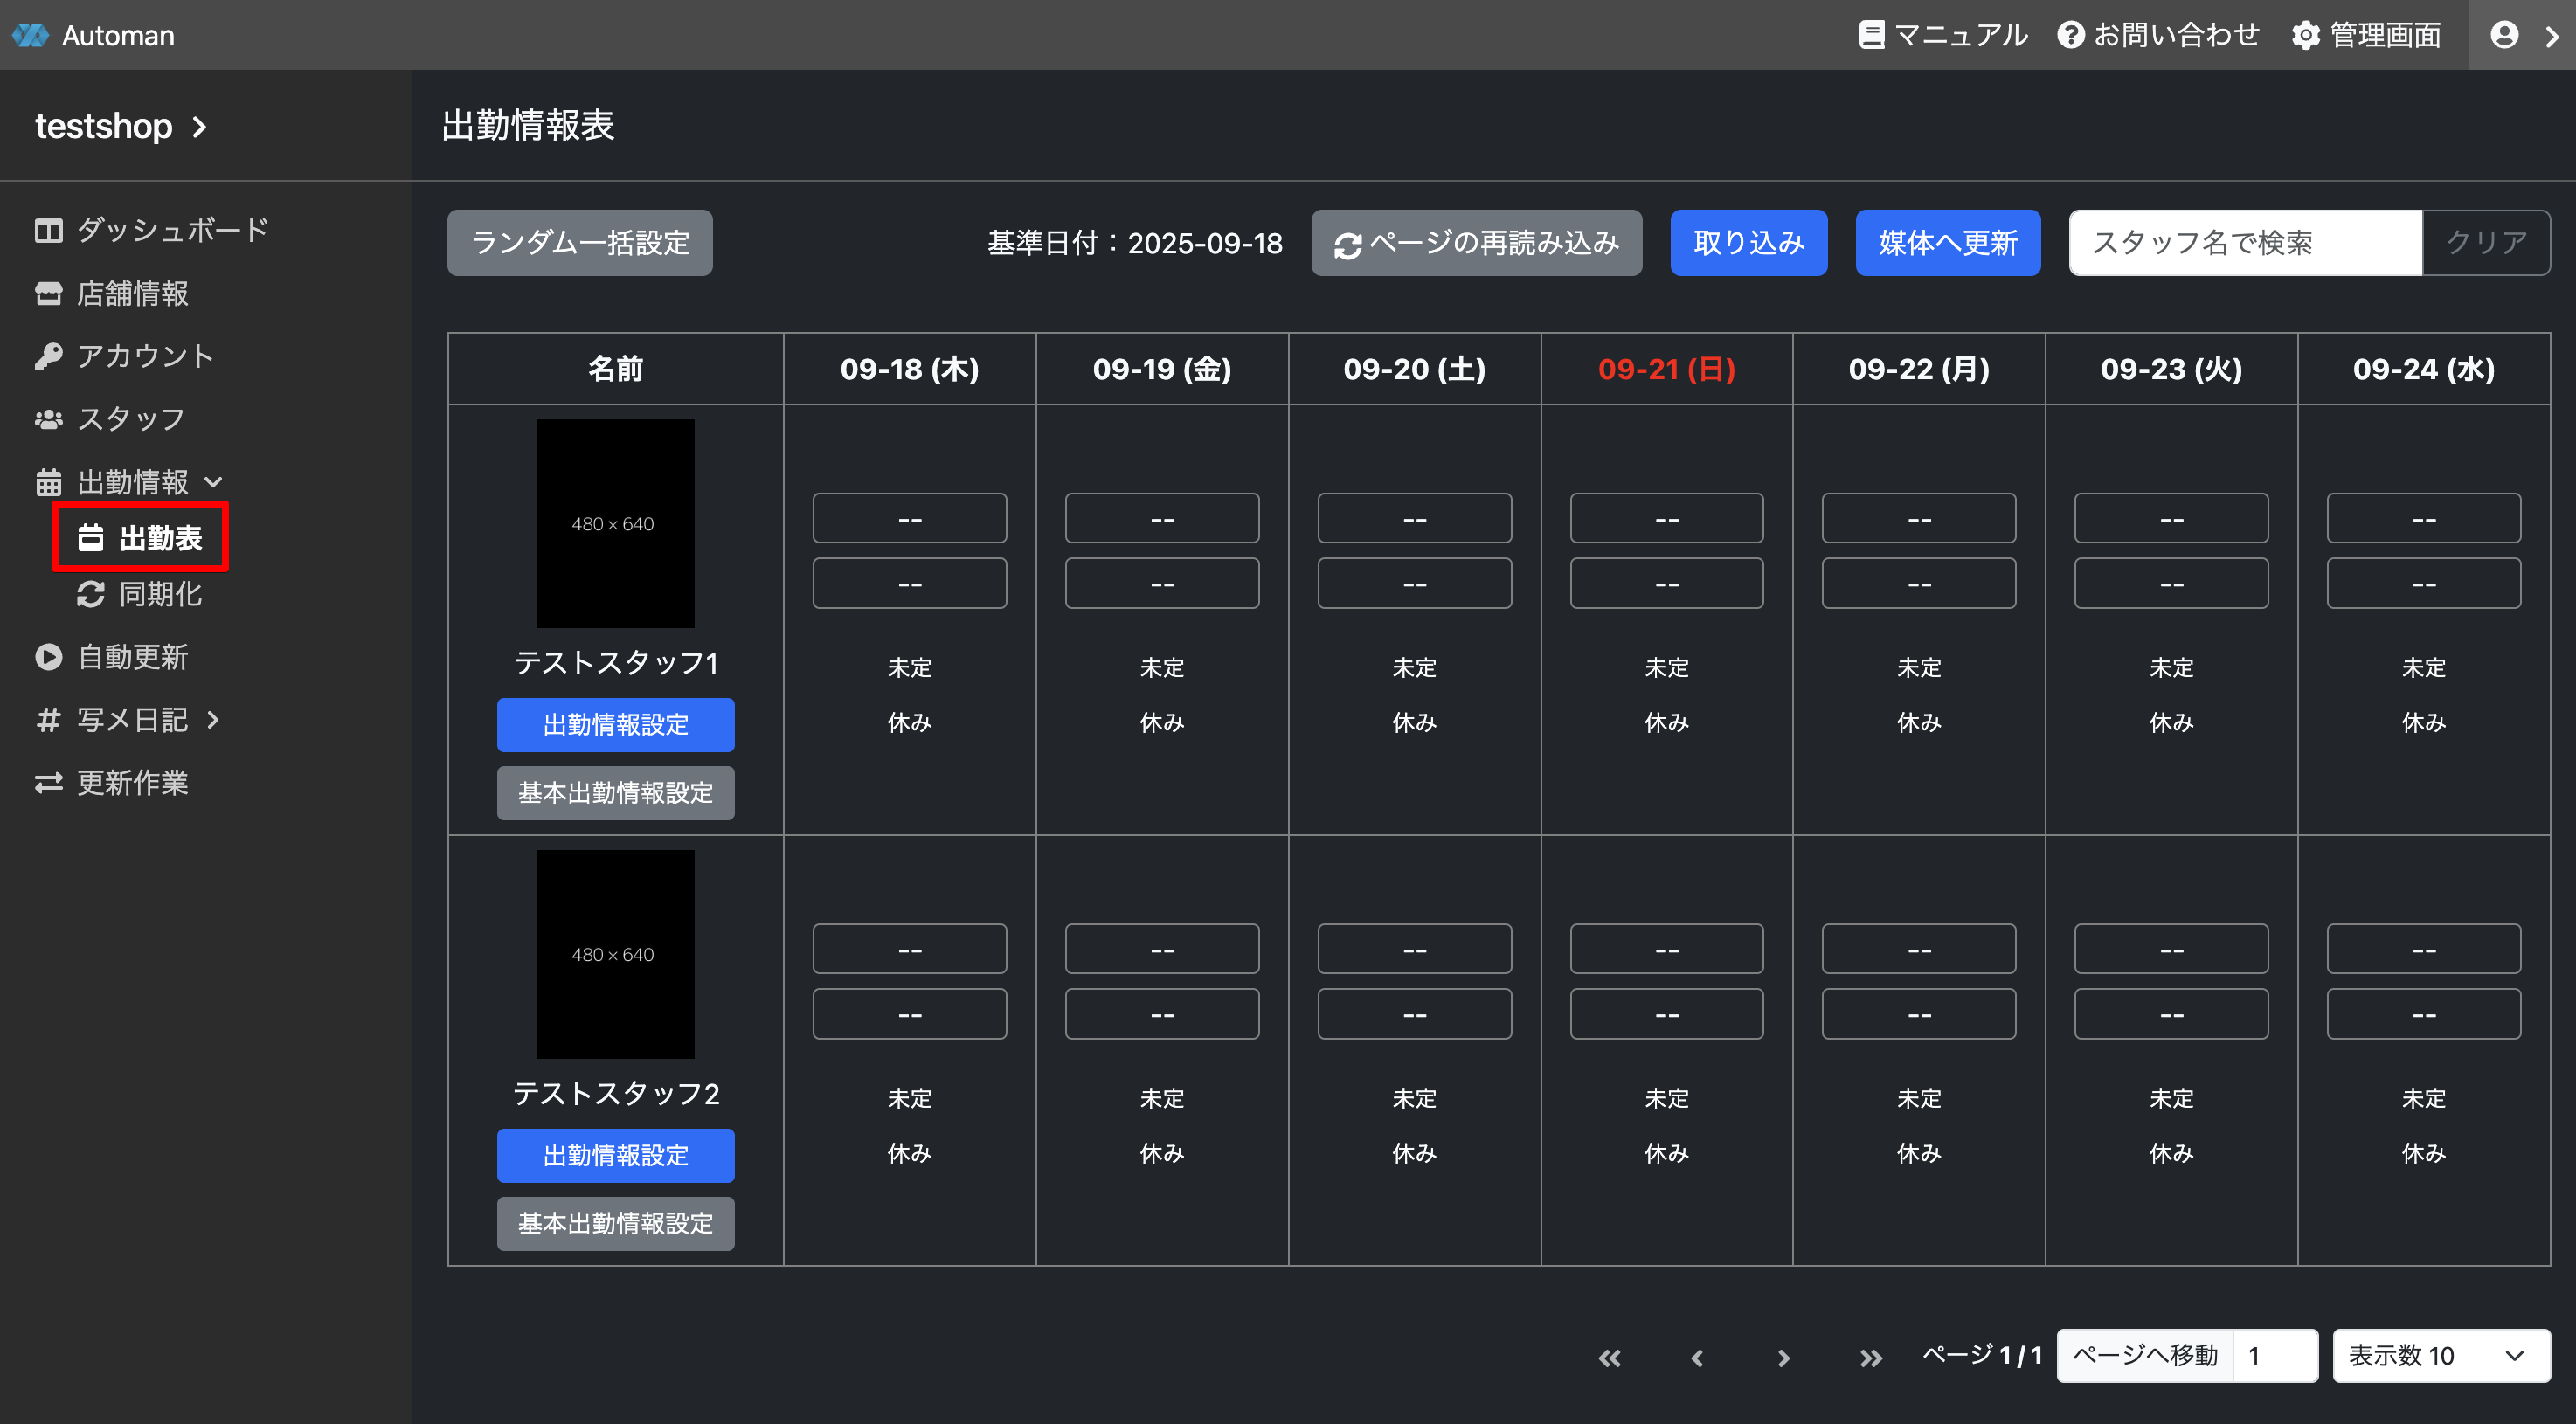2576x1424 pixels.
Task: Click the 媒体へ更新 button
Action: click(x=1947, y=242)
